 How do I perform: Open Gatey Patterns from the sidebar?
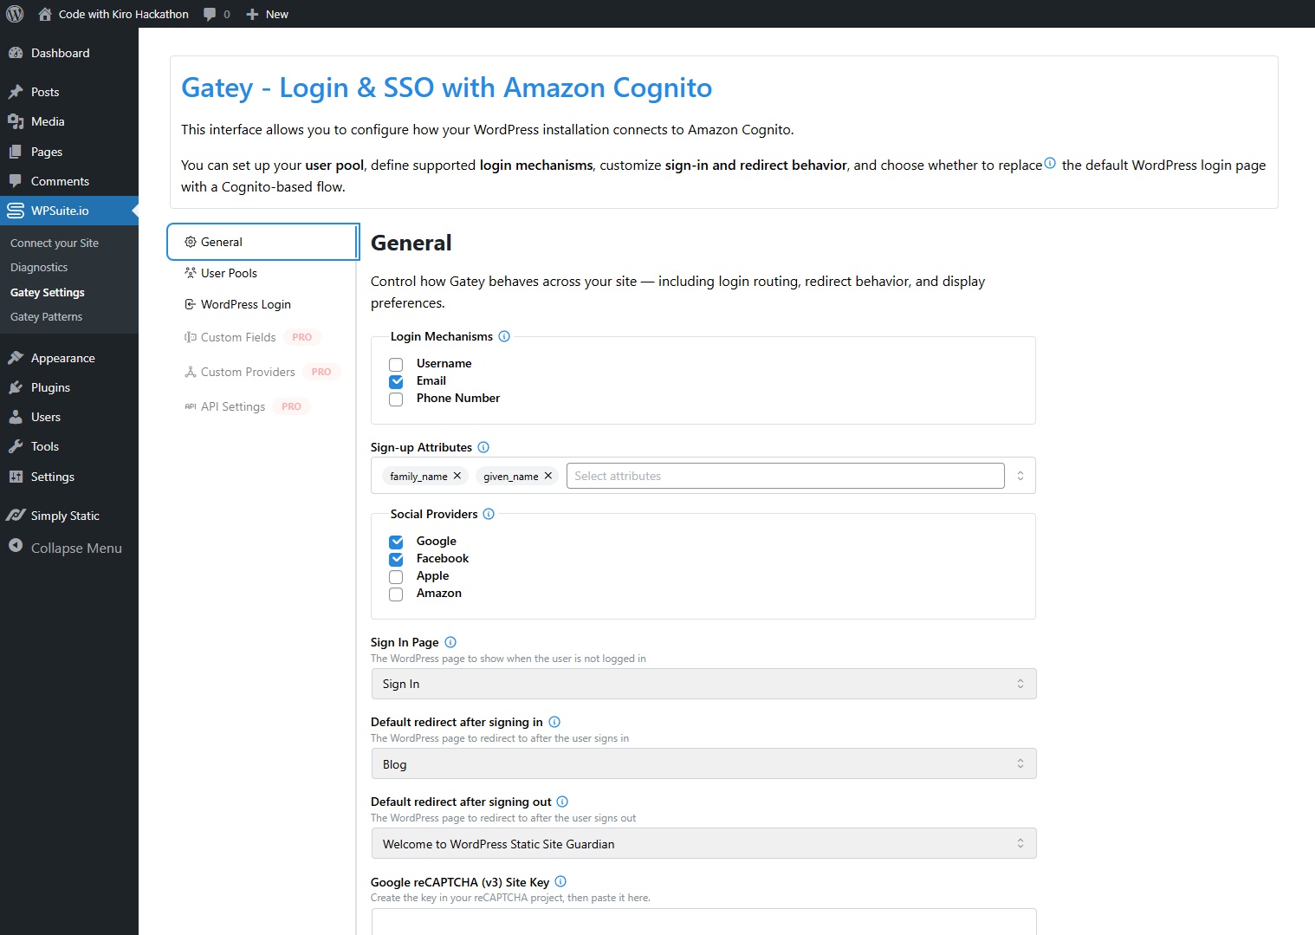pyautogui.click(x=46, y=316)
